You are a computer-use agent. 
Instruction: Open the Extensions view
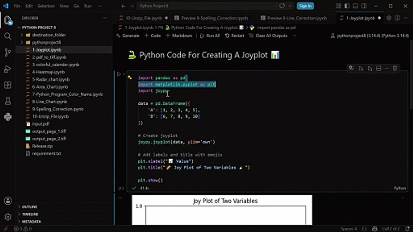coord(8,85)
